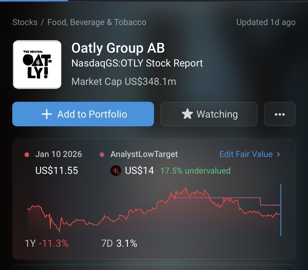Open the Edit Fair Value link
The image size is (308, 270).
pyautogui.click(x=246, y=154)
